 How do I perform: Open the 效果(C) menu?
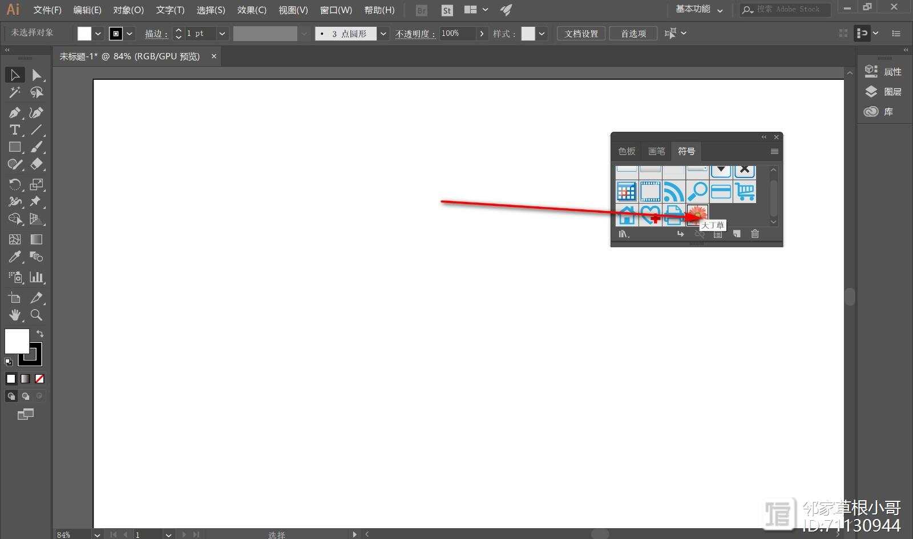click(252, 10)
